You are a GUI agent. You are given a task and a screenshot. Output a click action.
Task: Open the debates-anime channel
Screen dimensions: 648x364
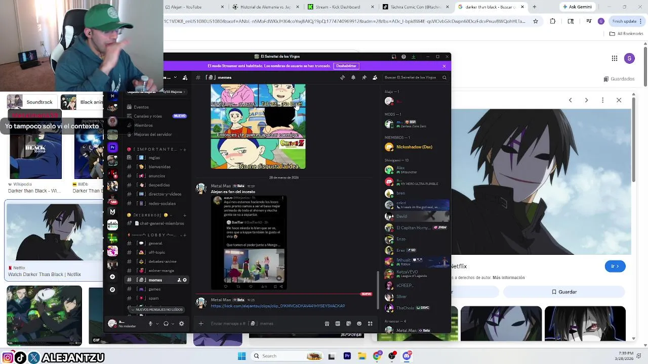point(157,261)
